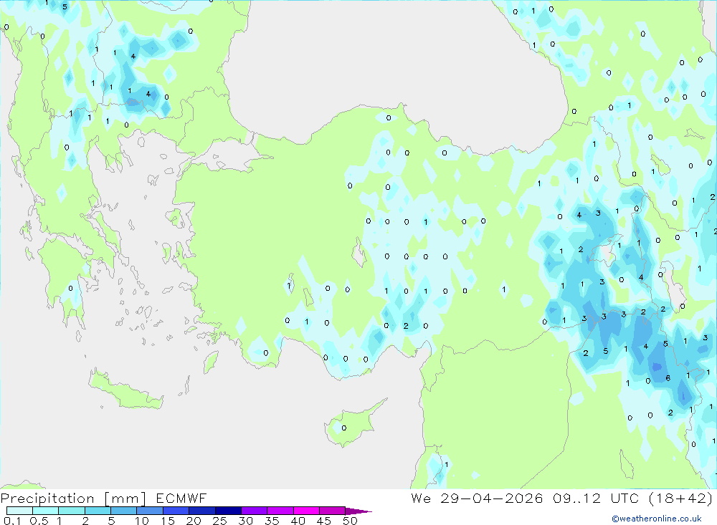The image size is (717, 525).
Task: Click the legend label '35'
Action: [x=272, y=521]
